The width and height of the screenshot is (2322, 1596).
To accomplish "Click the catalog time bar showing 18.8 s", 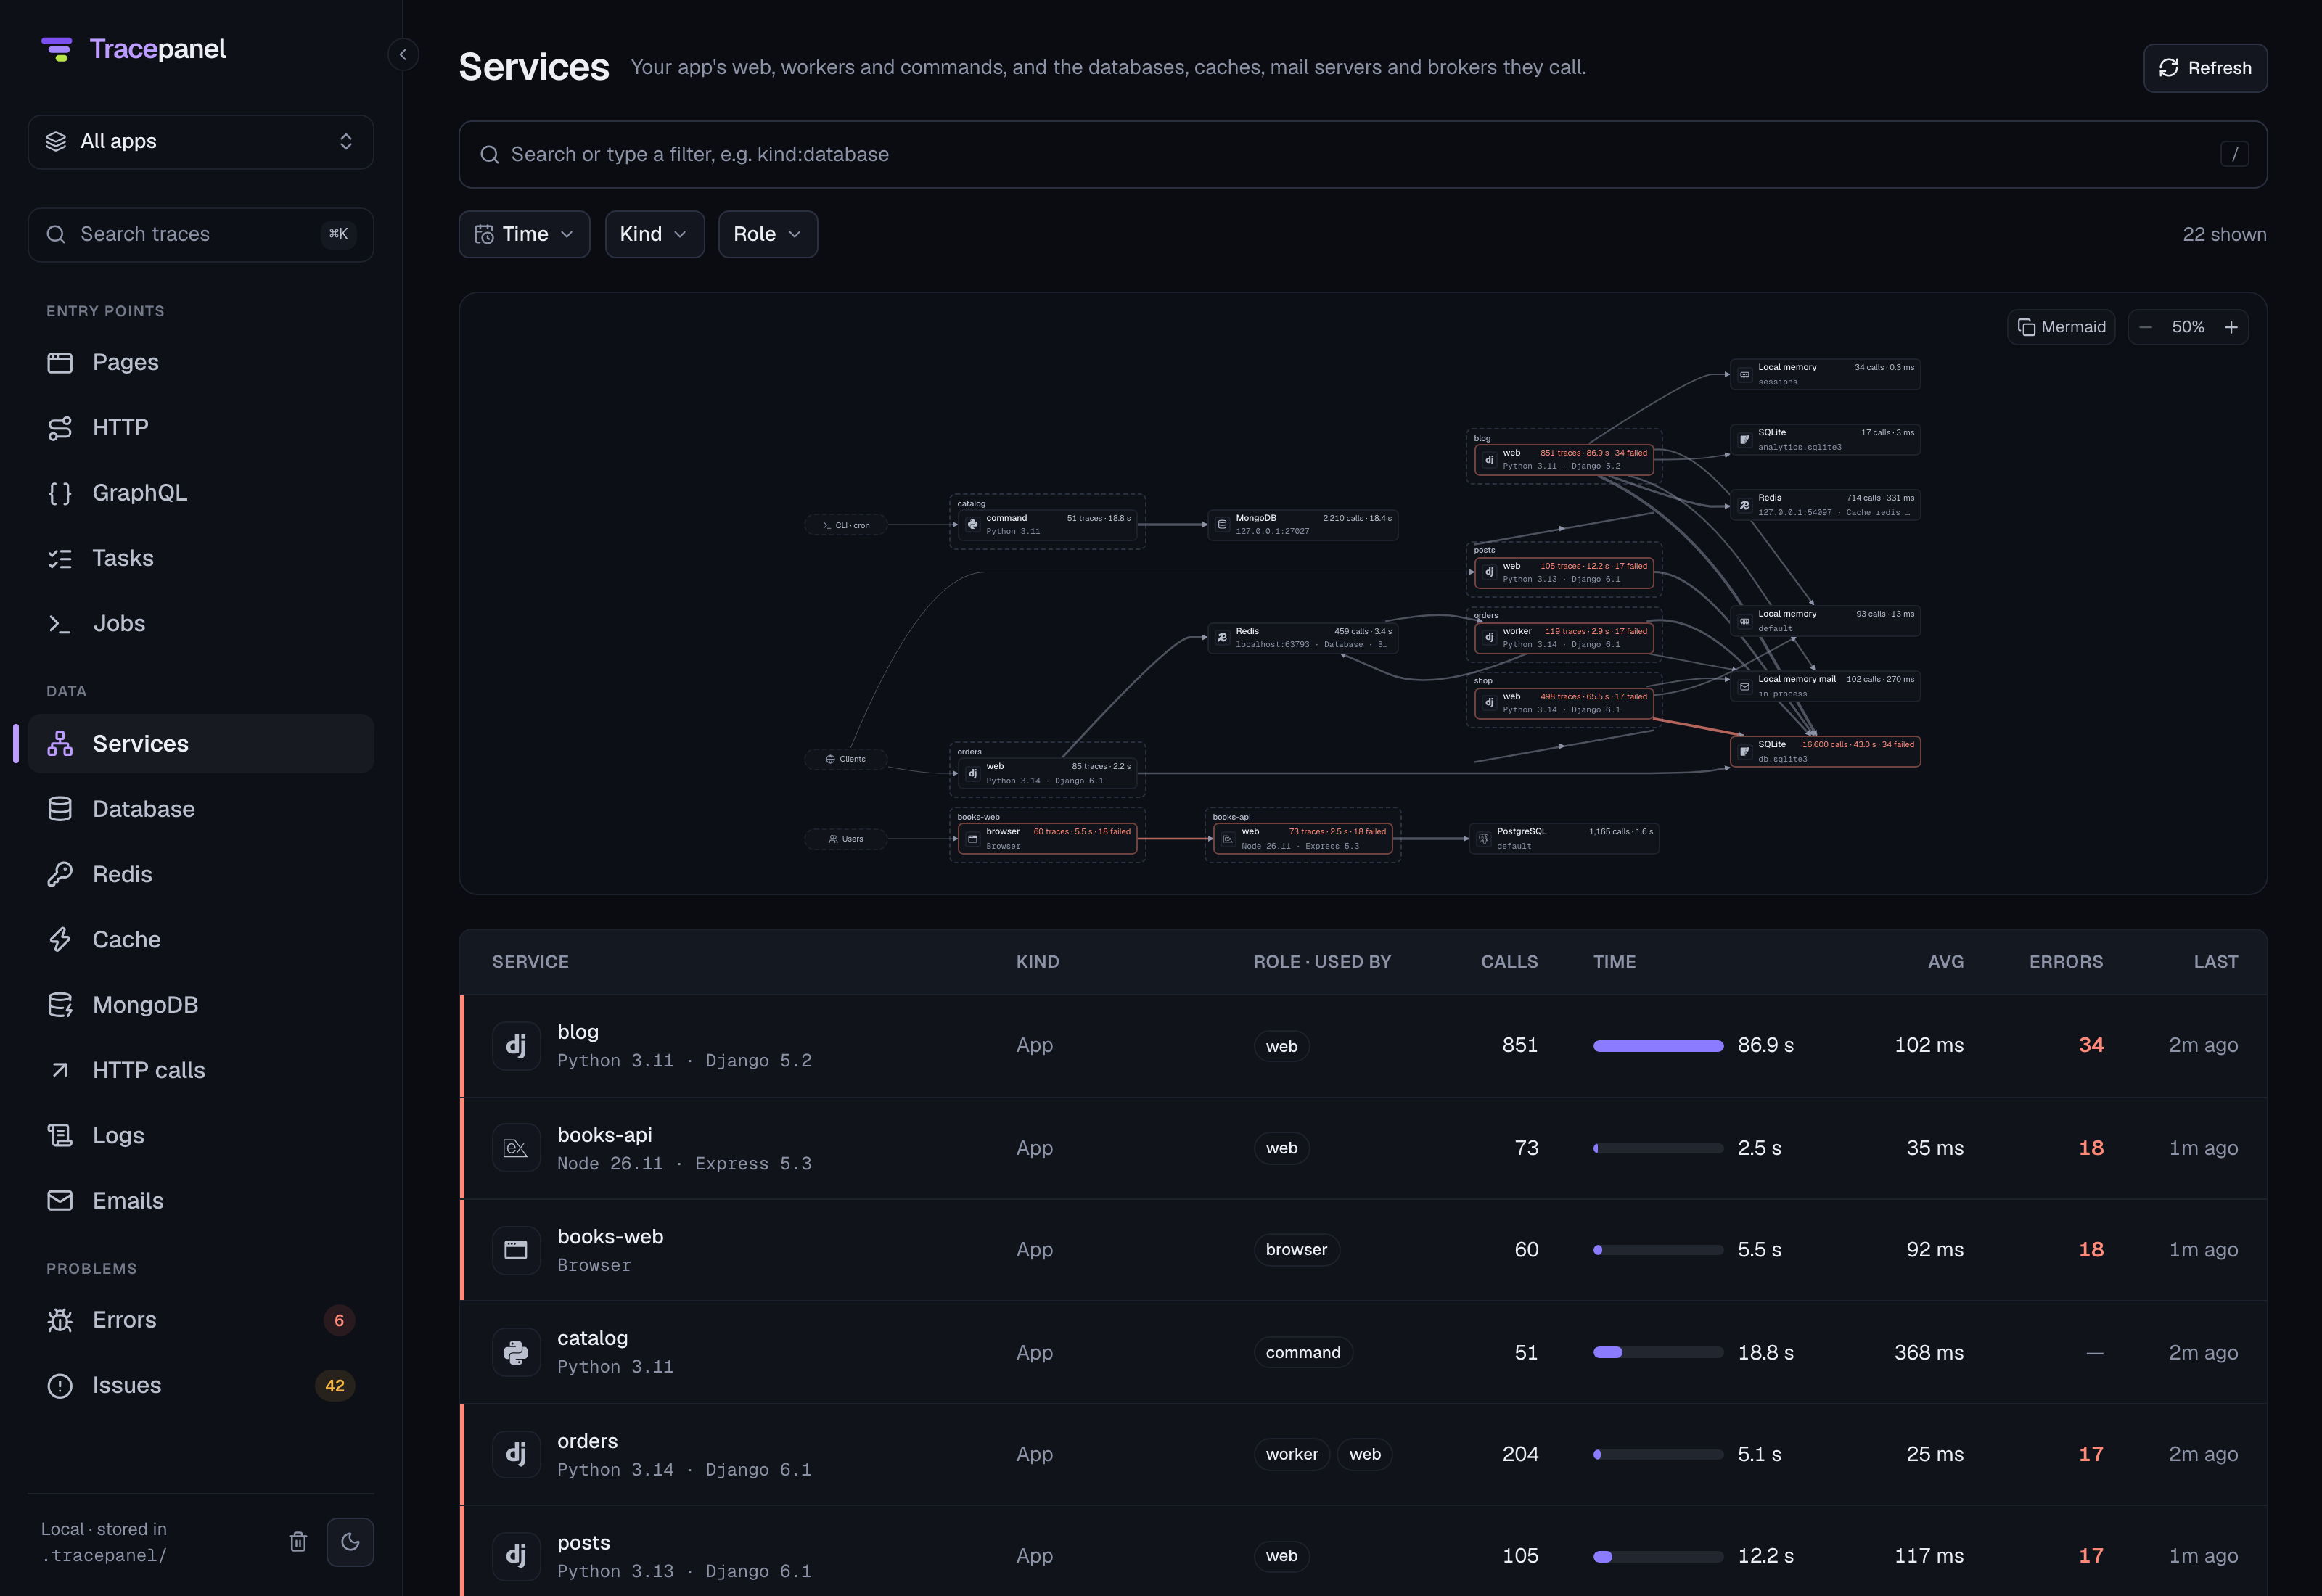I will [x=1658, y=1353].
